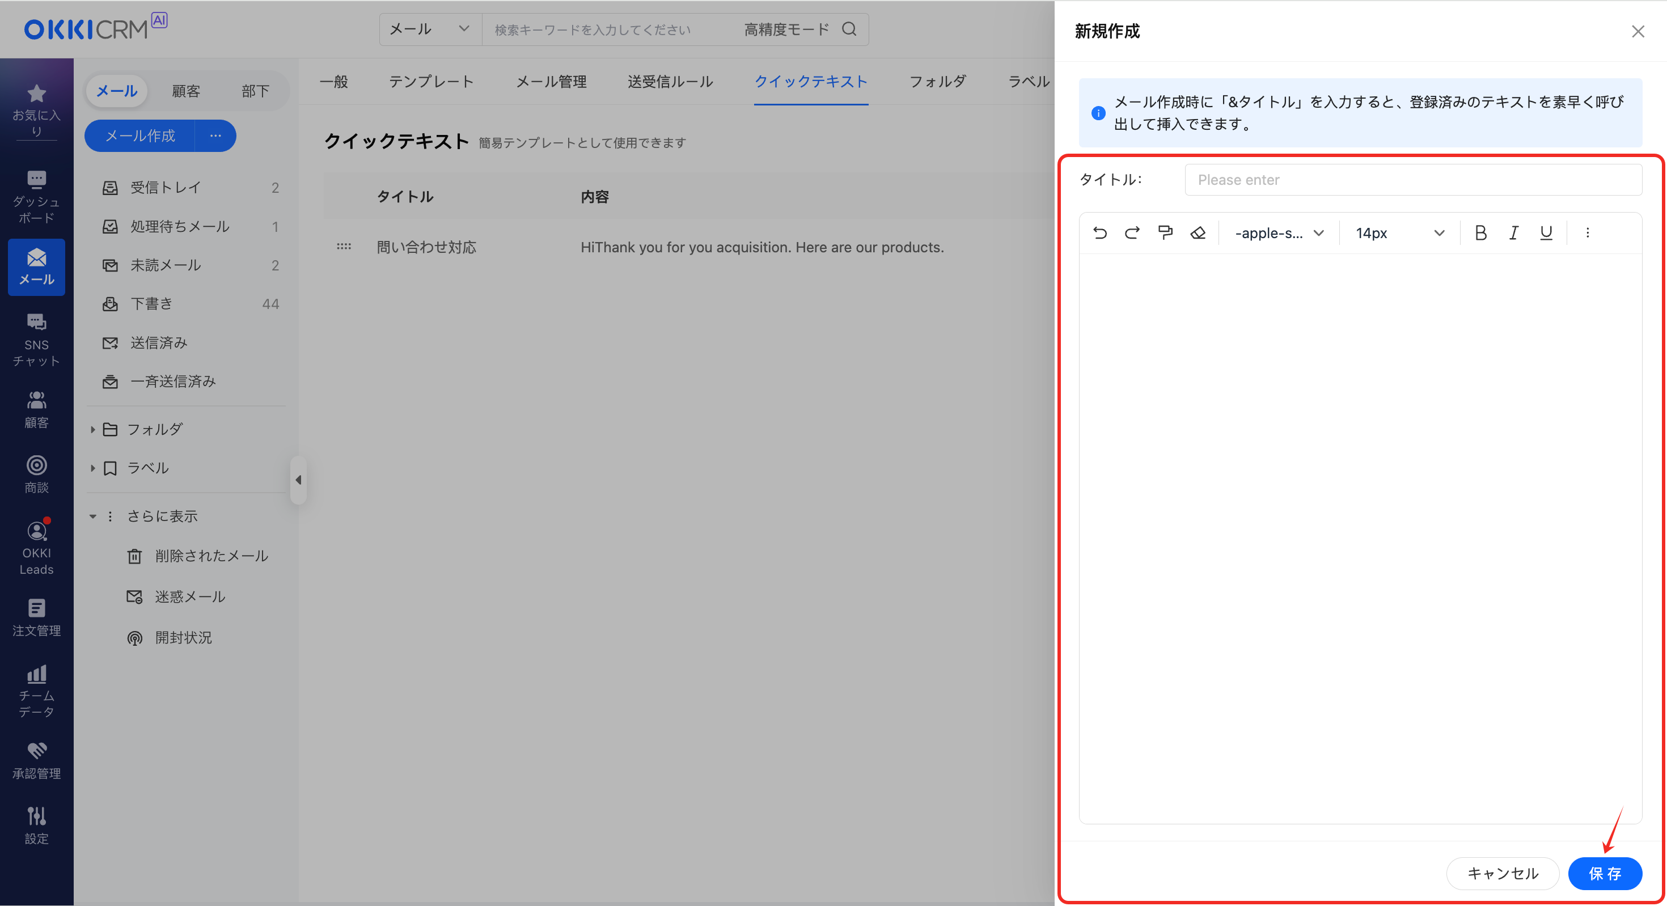Screen dimensions: 1667x906
Task: Open チームデータ in the sidebar
Action: (x=36, y=691)
